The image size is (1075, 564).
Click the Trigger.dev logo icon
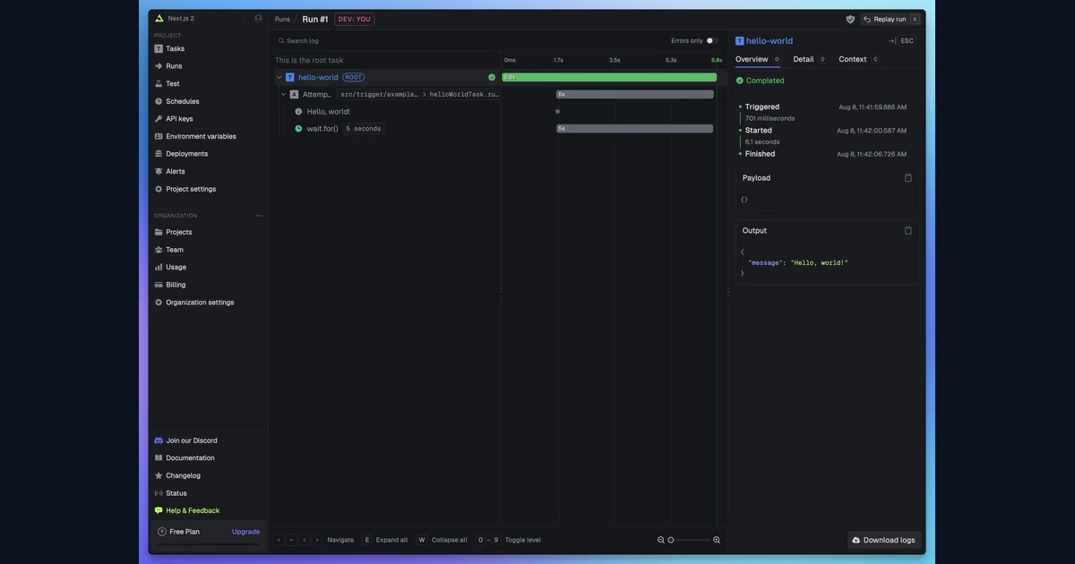pos(159,18)
